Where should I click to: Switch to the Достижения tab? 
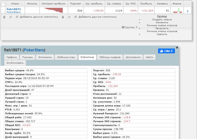(x=133, y=57)
